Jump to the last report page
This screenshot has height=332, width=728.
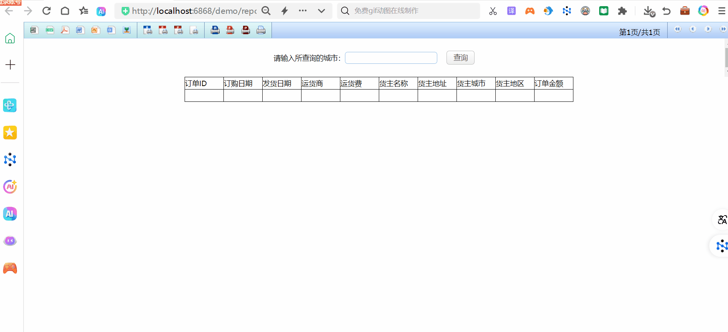point(723,29)
